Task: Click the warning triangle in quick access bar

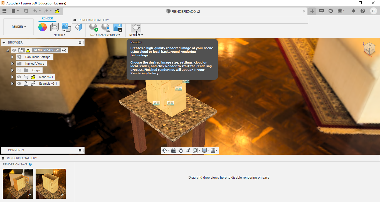Action: pyautogui.click(x=57, y=11)
